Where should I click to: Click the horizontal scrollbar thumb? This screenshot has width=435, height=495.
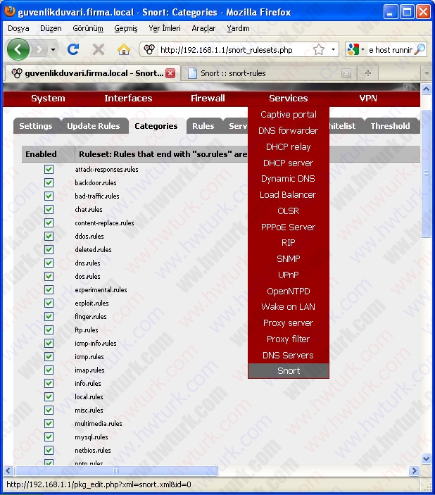tap(116, 470)
